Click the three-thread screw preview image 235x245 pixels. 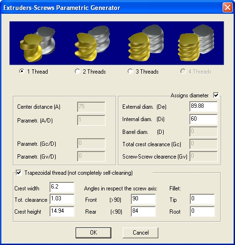[146, 43]
